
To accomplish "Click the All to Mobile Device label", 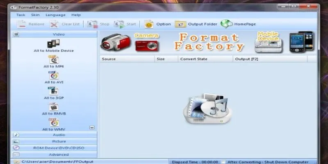I will [54, 50].
